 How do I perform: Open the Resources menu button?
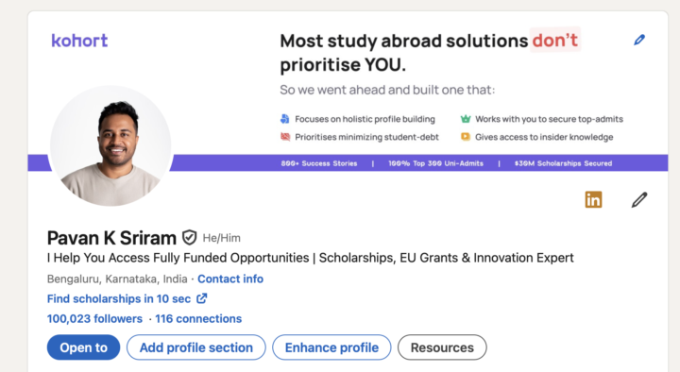[442, 347]
